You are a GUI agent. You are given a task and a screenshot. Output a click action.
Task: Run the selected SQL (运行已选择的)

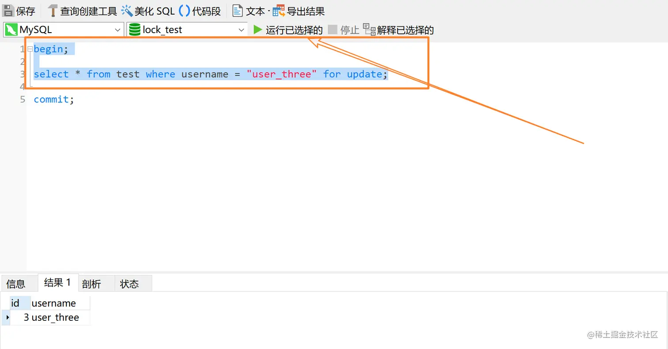point(288,30)
